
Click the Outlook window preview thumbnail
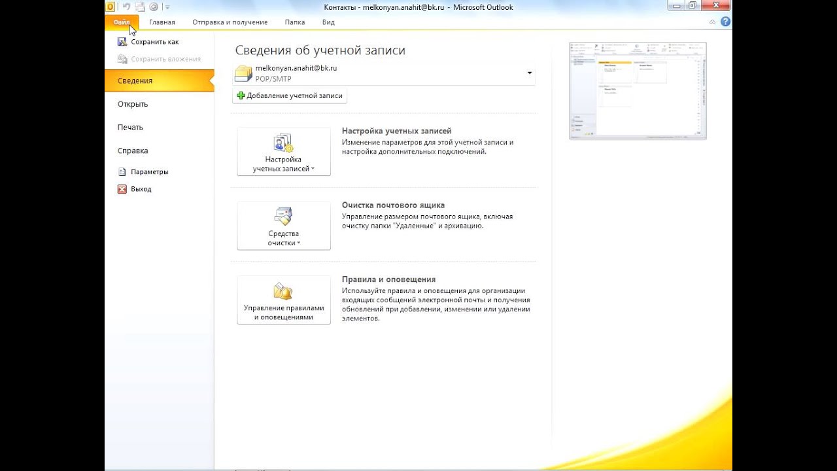click(638, 91)
